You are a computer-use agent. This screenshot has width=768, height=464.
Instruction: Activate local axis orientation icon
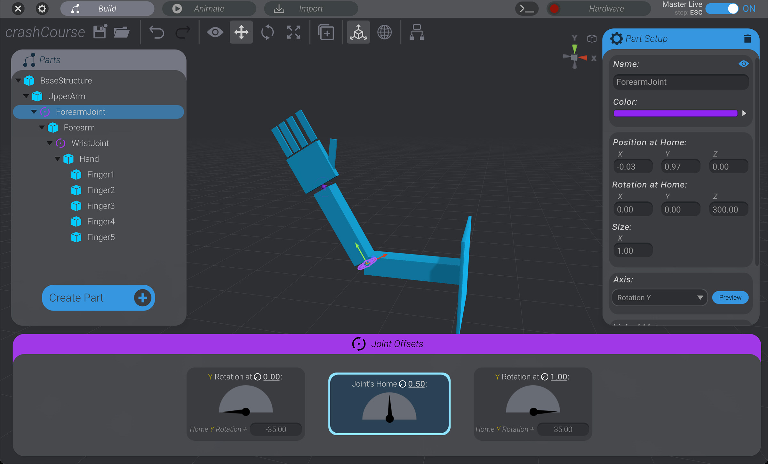[x=358, y=32]
